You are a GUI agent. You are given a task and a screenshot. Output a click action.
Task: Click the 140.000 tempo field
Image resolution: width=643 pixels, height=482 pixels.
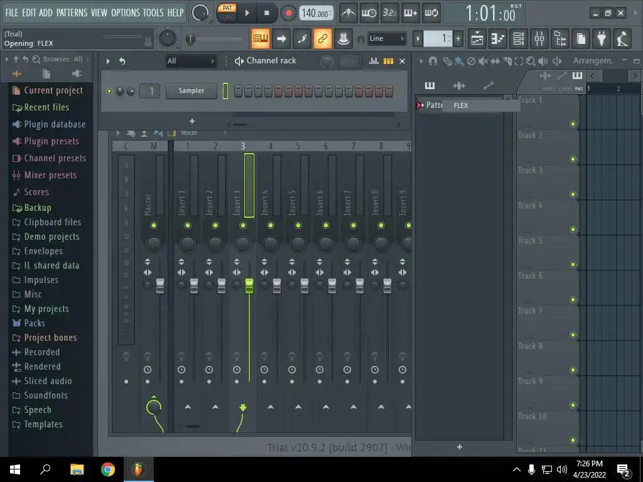(316, 13)
